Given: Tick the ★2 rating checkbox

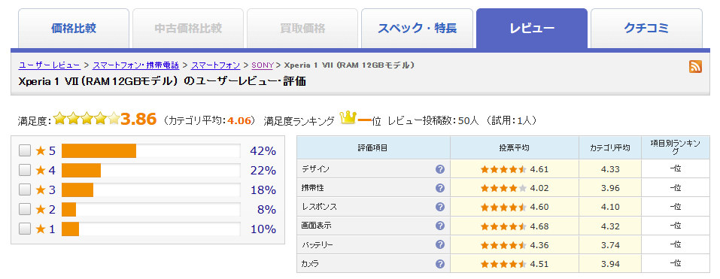Looking at the screenshot, I should (x=25, y=209).
